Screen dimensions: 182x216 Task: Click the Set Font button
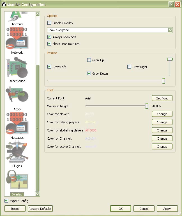click(x=162, y=98)
